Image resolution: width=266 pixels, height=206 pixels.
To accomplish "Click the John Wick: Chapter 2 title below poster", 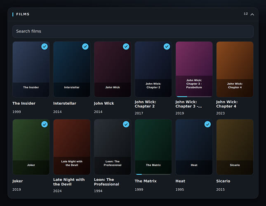I will 146,104.
